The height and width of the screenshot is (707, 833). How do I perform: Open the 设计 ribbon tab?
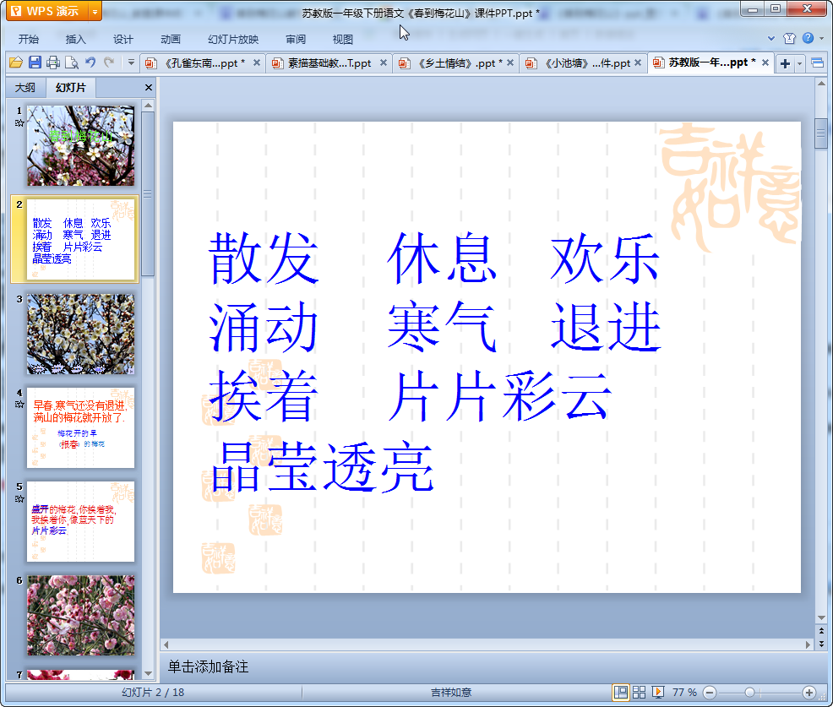(122, 40)
